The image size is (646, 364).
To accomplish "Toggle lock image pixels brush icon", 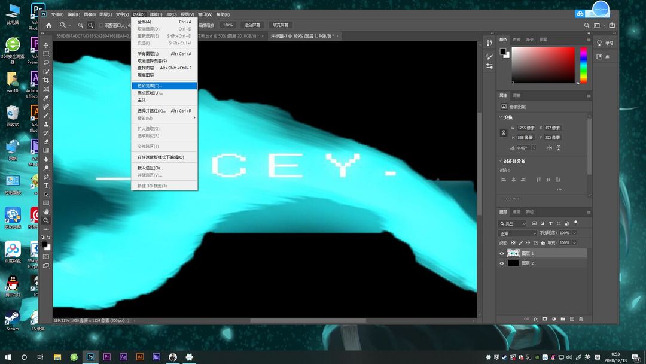I will click(521, 243).
